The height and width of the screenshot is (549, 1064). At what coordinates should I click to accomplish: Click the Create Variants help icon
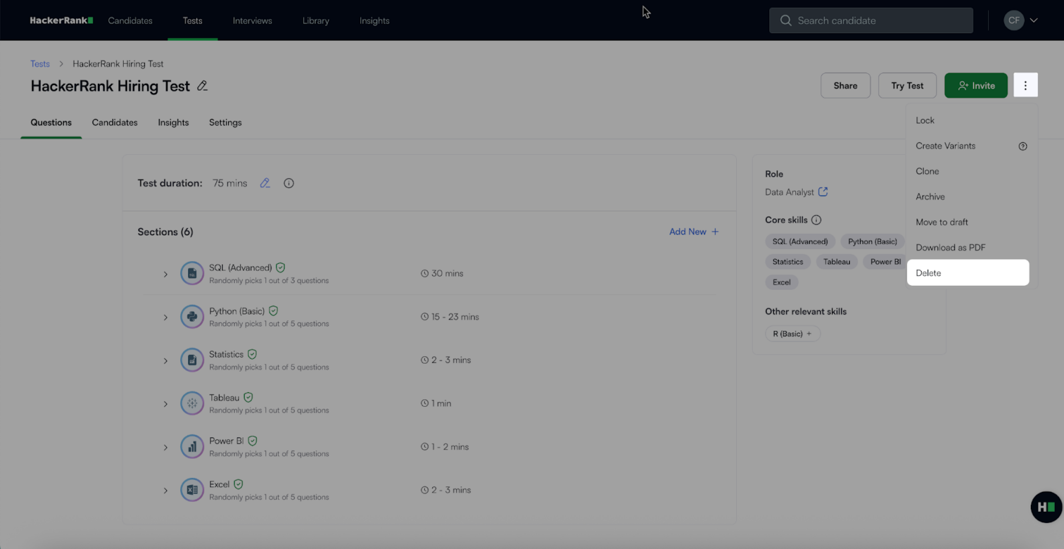tap(1023, 146)
